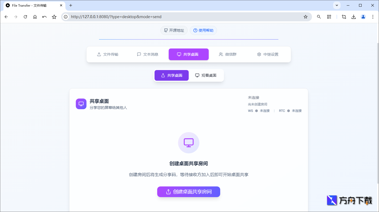Open the browser tab search chevron
Screen dimensions: 379x212
pos(337,5)
